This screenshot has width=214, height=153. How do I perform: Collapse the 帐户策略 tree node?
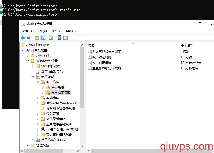tap(38, 82)
